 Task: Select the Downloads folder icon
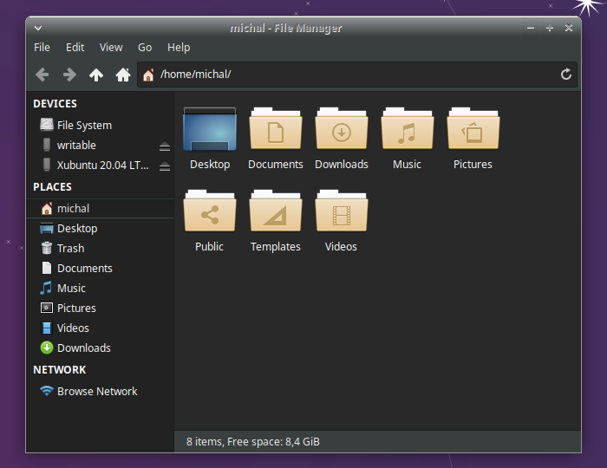342,128
